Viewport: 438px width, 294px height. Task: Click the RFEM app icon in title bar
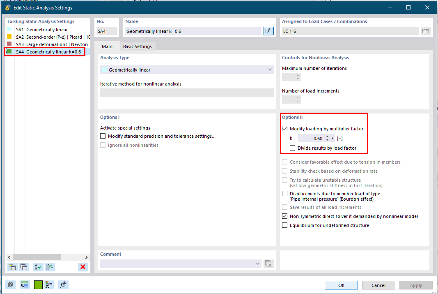(x=8, y=7)
